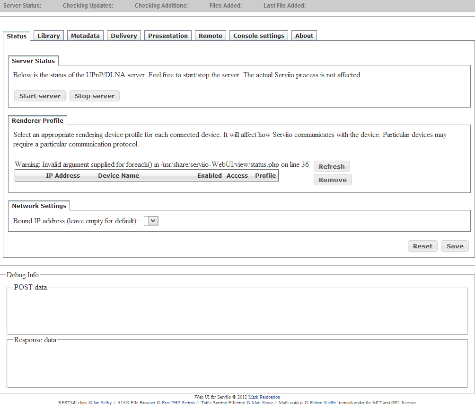Select the Status tab
Screen dimensions: 475x409
pyautogui.click(x=17, y=36)
